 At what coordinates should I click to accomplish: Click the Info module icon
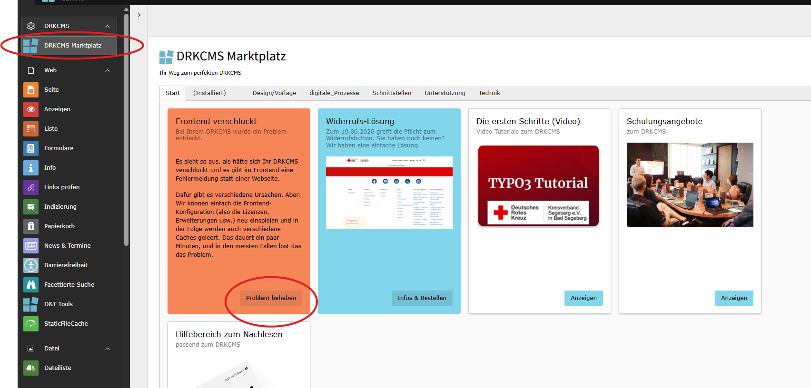[31, 168]
